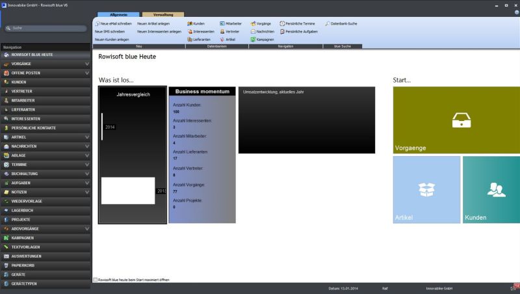Open Persönliche Termine in ribbon
This screenshot has height=294, width=520.
click(297, 23)
